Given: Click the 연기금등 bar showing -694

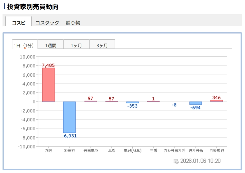Looking at the screenshot, I should click(195, 103).
